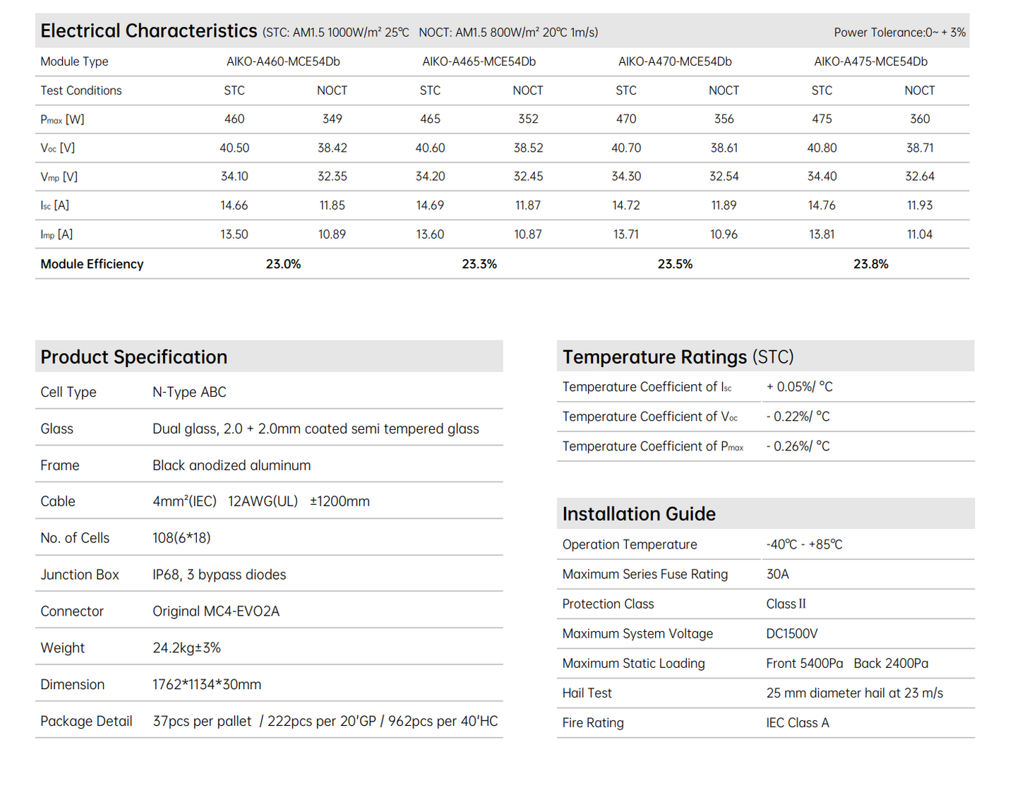Click the Imp value '13.50'
Viewport: 1020px width, 795px height.
point(234,234)
